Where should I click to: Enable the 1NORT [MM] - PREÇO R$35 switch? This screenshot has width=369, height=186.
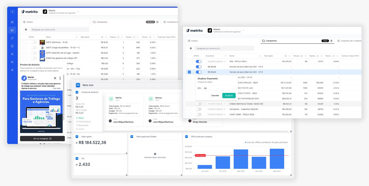[199, 114]
